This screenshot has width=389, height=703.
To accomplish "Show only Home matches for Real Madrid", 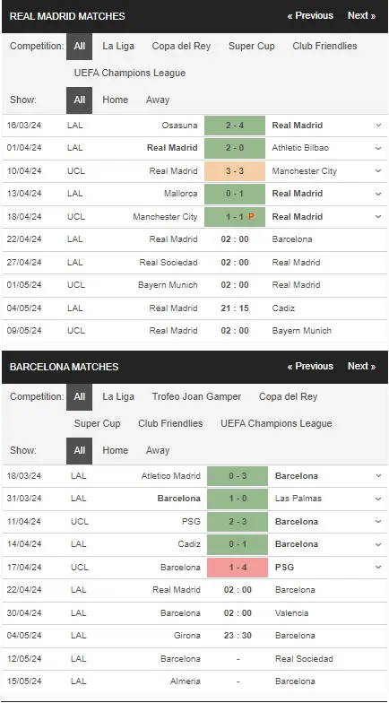I will pyautogui.click(x=115, y=100).
